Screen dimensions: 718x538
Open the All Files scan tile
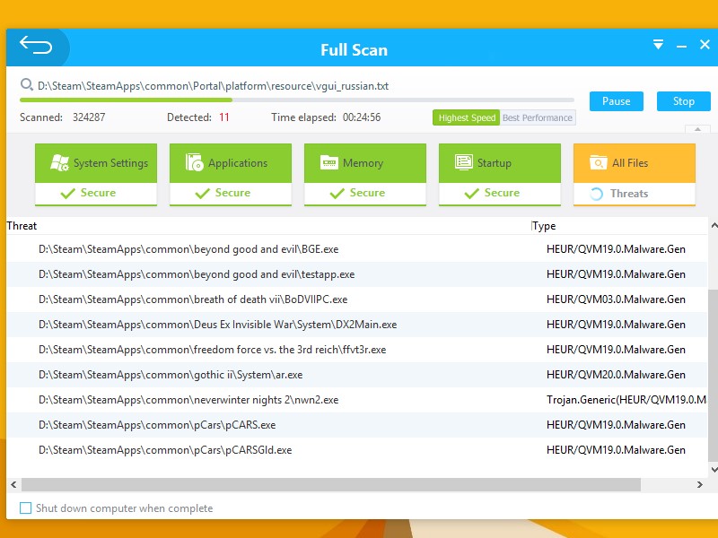(635, 174)
